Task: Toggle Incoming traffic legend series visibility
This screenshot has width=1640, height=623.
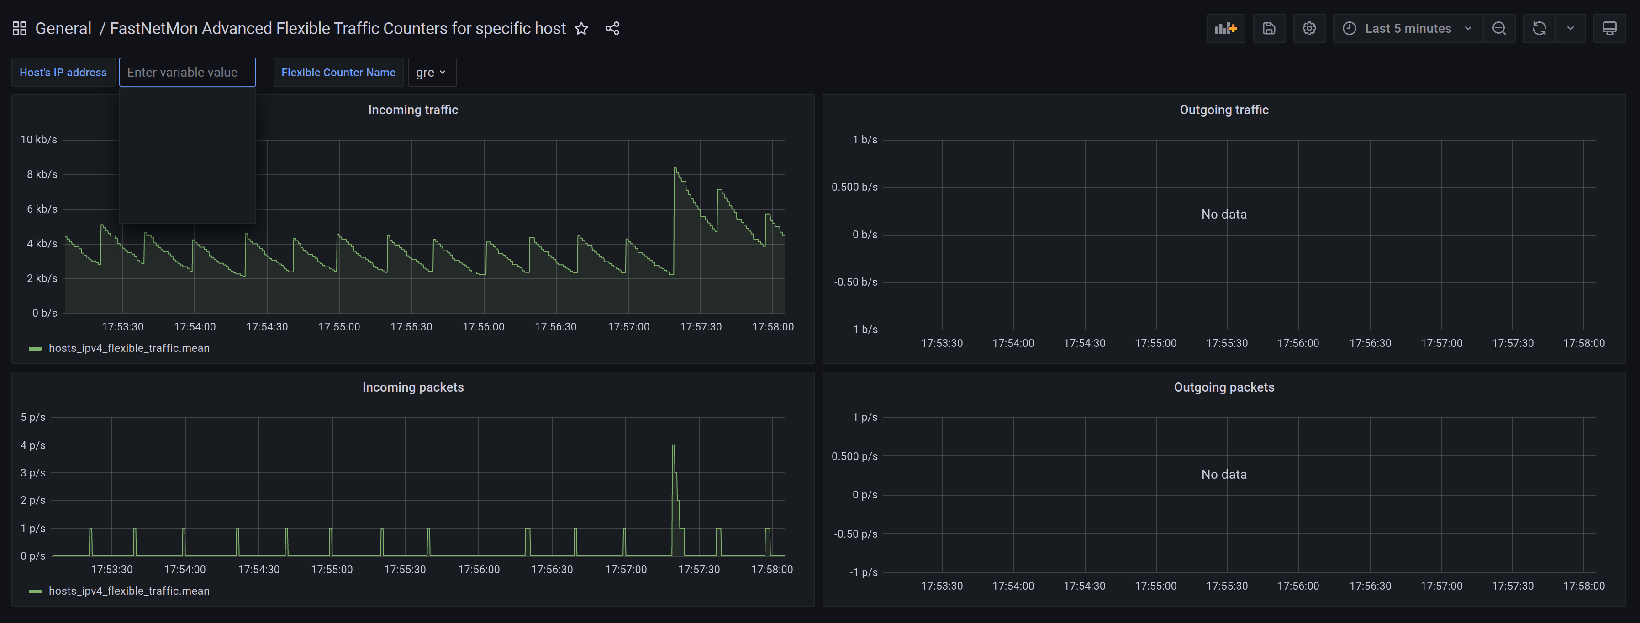Action: (x=129, y=348)
